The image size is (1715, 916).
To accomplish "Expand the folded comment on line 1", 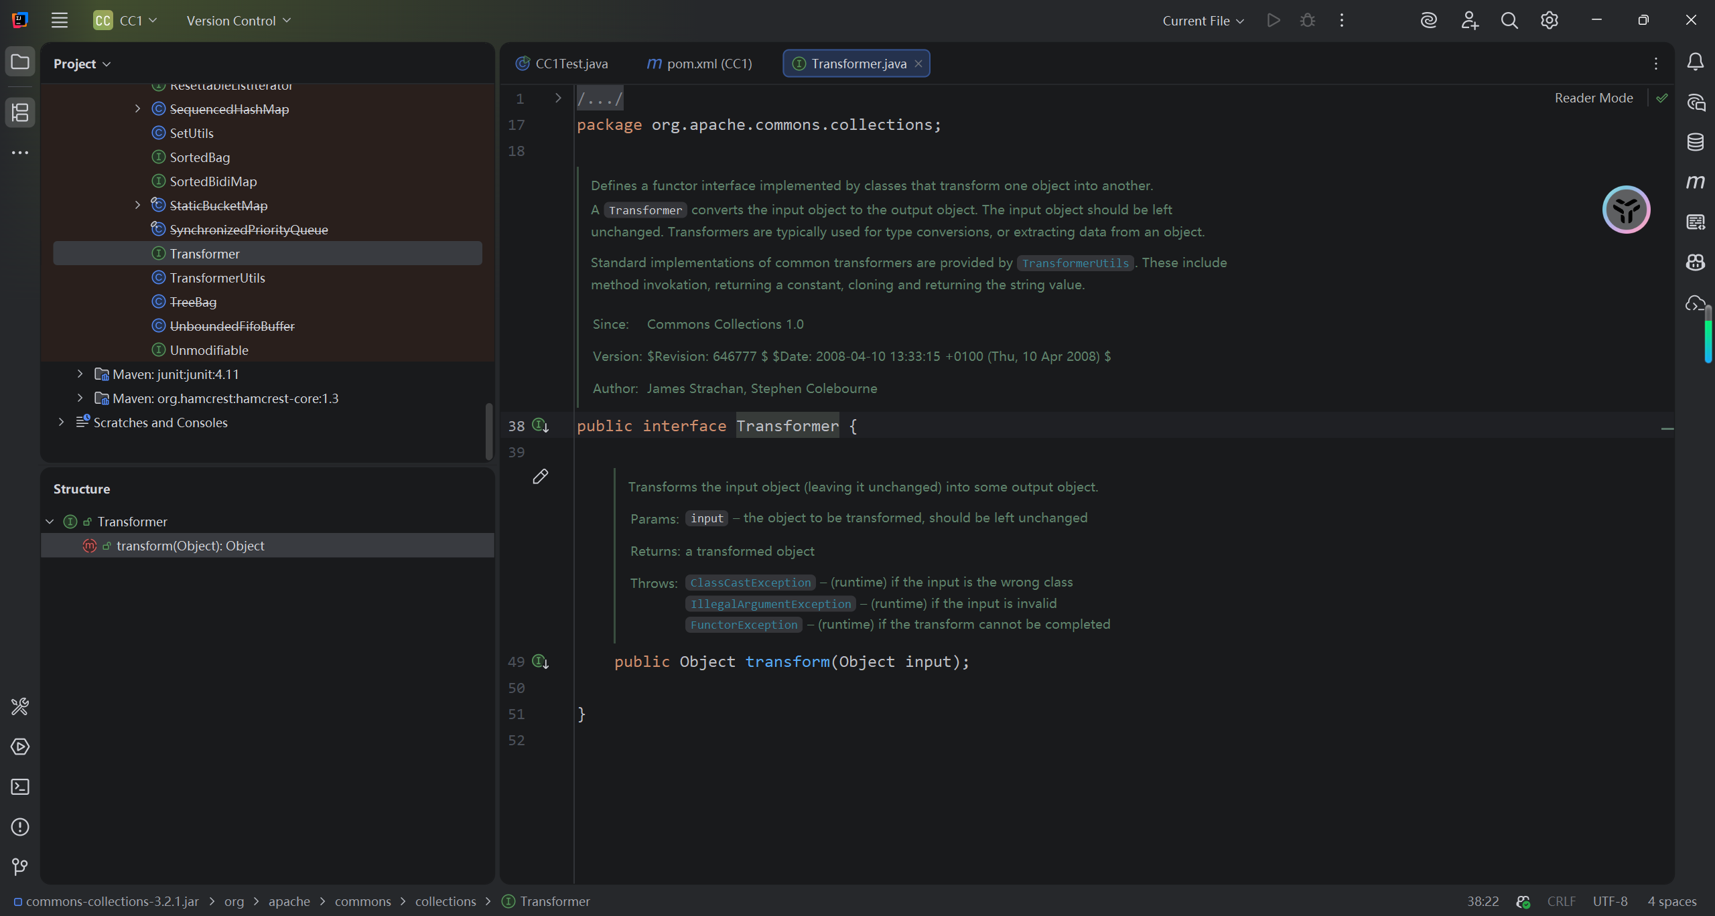I will [558, 98].
